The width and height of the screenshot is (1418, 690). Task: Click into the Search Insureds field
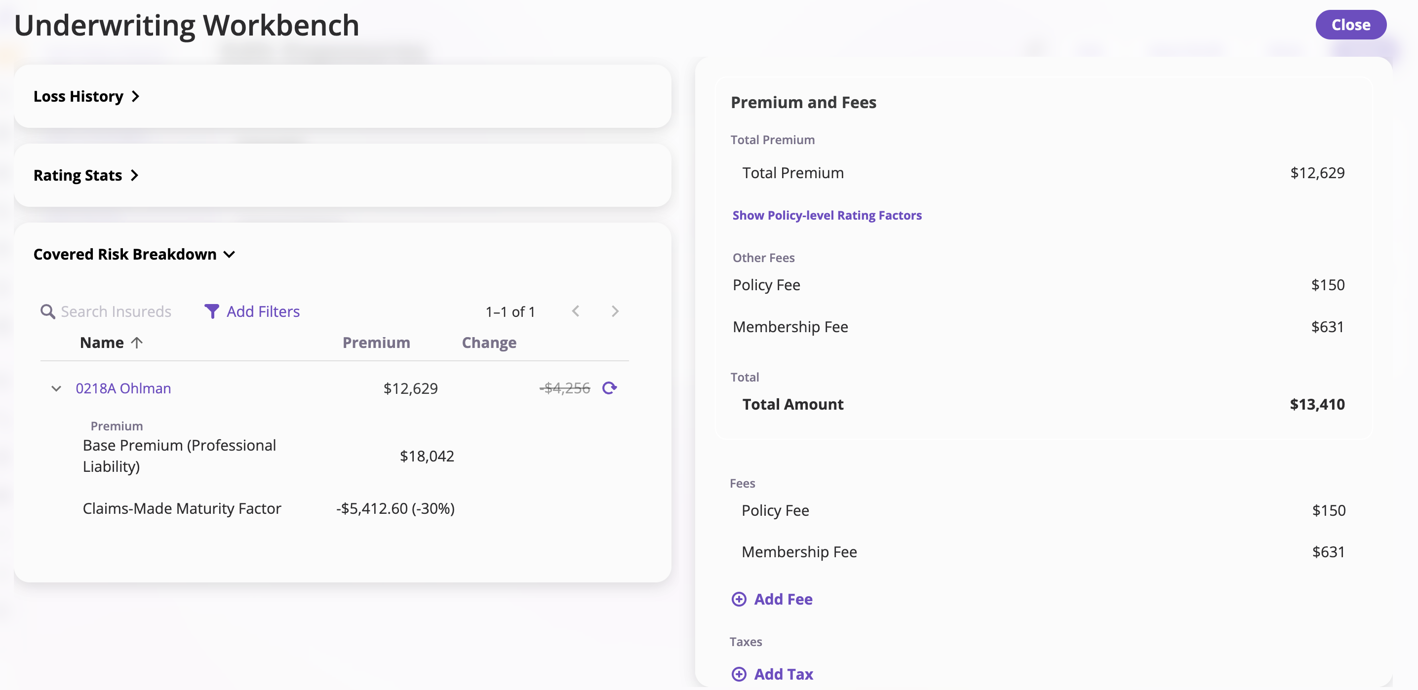click(116, 311)
